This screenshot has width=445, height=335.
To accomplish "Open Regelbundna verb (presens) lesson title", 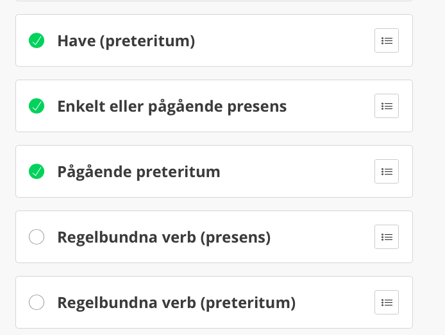I will click(x=164, y=237).
